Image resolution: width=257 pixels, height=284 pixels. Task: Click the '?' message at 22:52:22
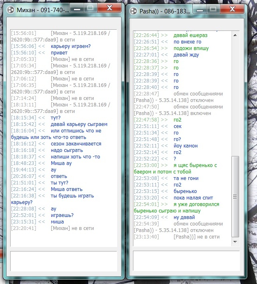tap(175, 159)
